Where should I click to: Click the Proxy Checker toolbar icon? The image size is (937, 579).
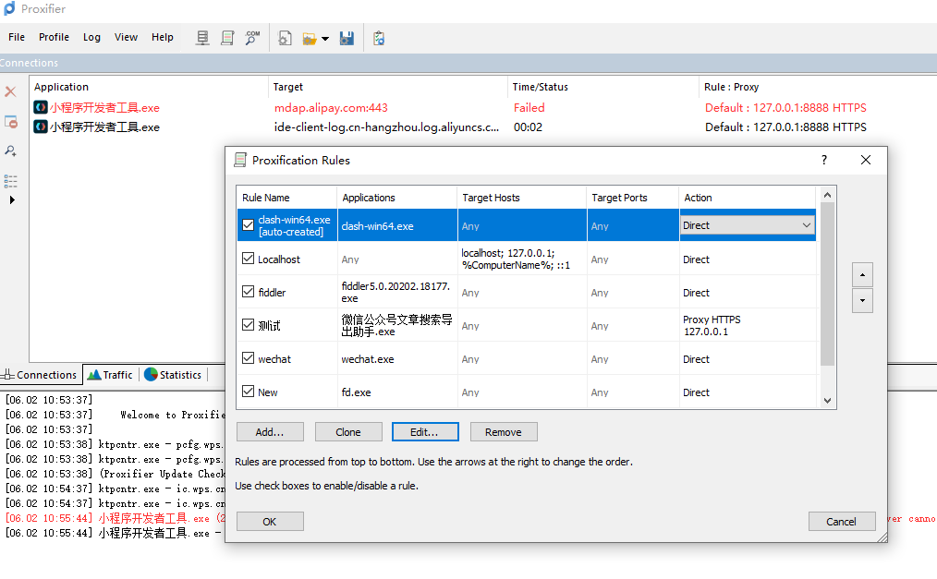coord(379,39)
